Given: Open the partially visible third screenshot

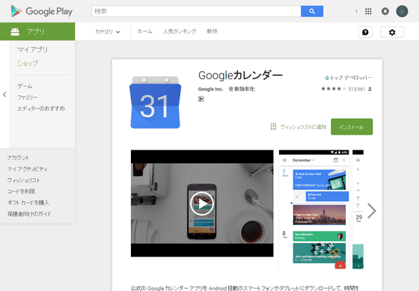Looking at the screenshot, I should [358, 209].
